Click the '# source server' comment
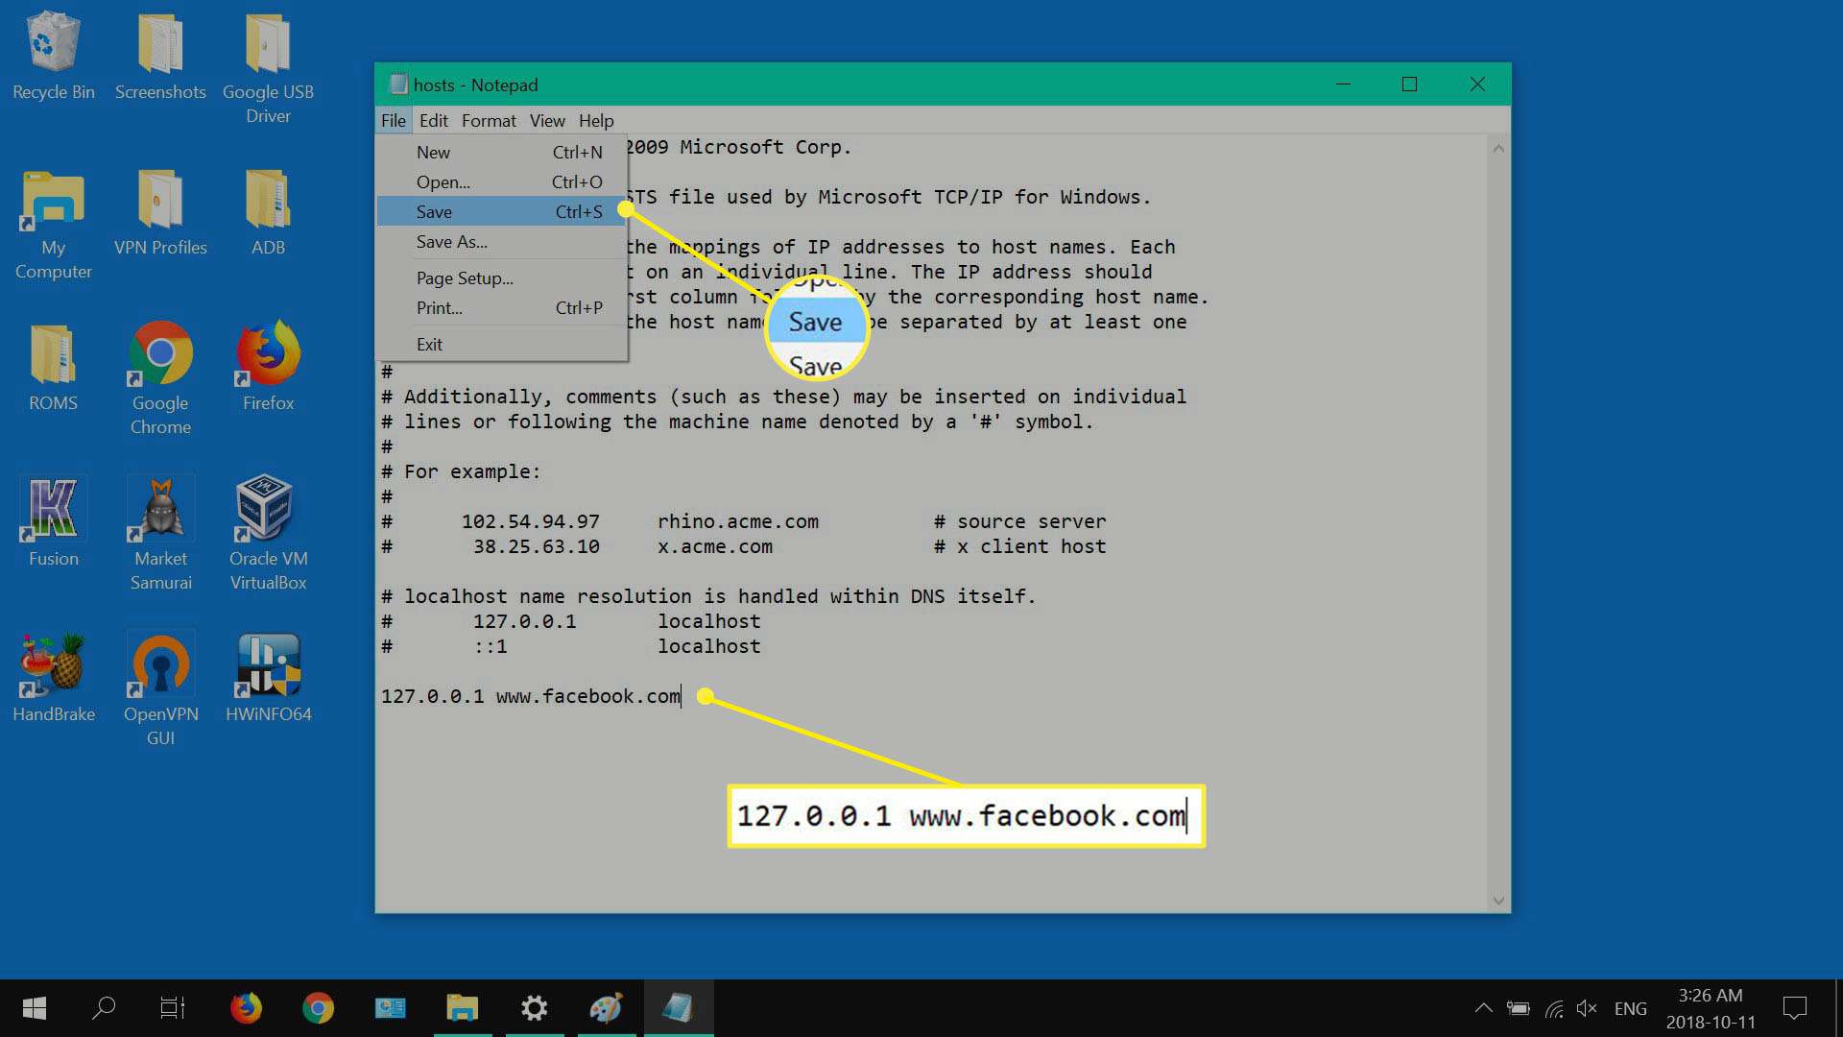Viewport: 1843px width, 1037px height. pos(1019,522)
